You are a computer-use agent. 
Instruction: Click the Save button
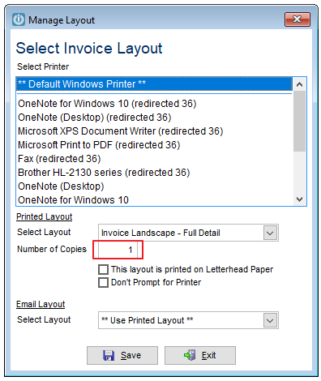tap(122, 355)
